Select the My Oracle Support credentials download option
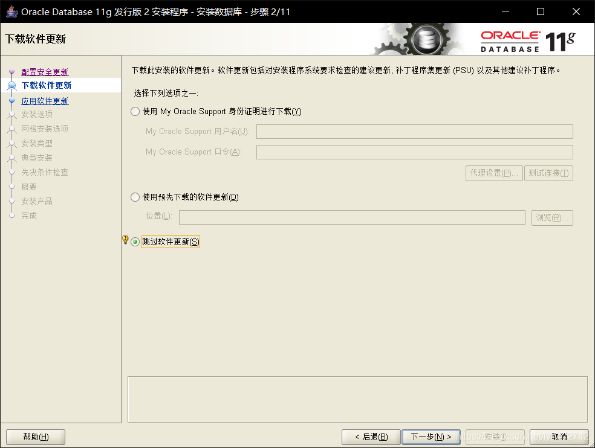The height and width of the screenshot is (448, 595). pos(135,112)
